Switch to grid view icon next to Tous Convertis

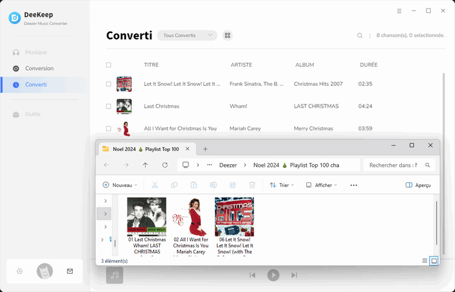point(227,35)
